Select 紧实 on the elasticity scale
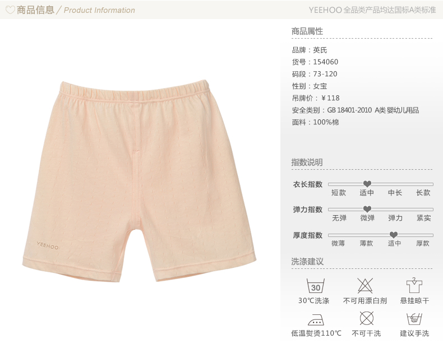Screen dimensions: 443x344 [x=423, y=218]
